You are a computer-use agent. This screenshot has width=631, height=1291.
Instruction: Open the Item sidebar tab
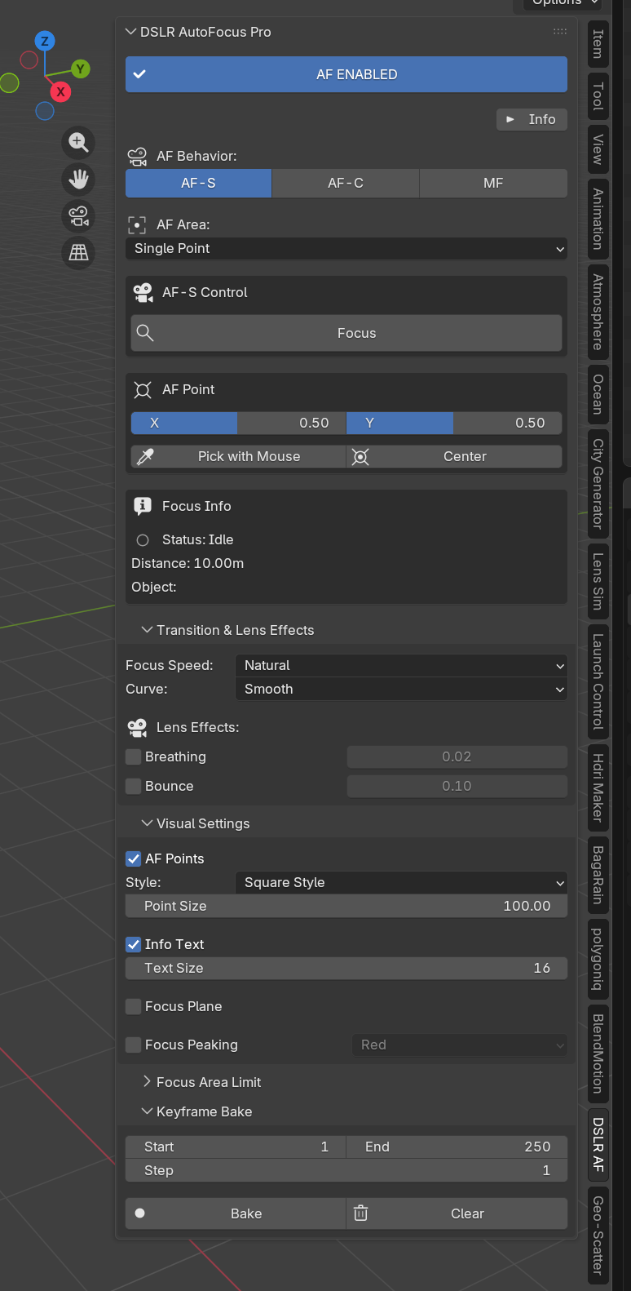pos(598,44)
